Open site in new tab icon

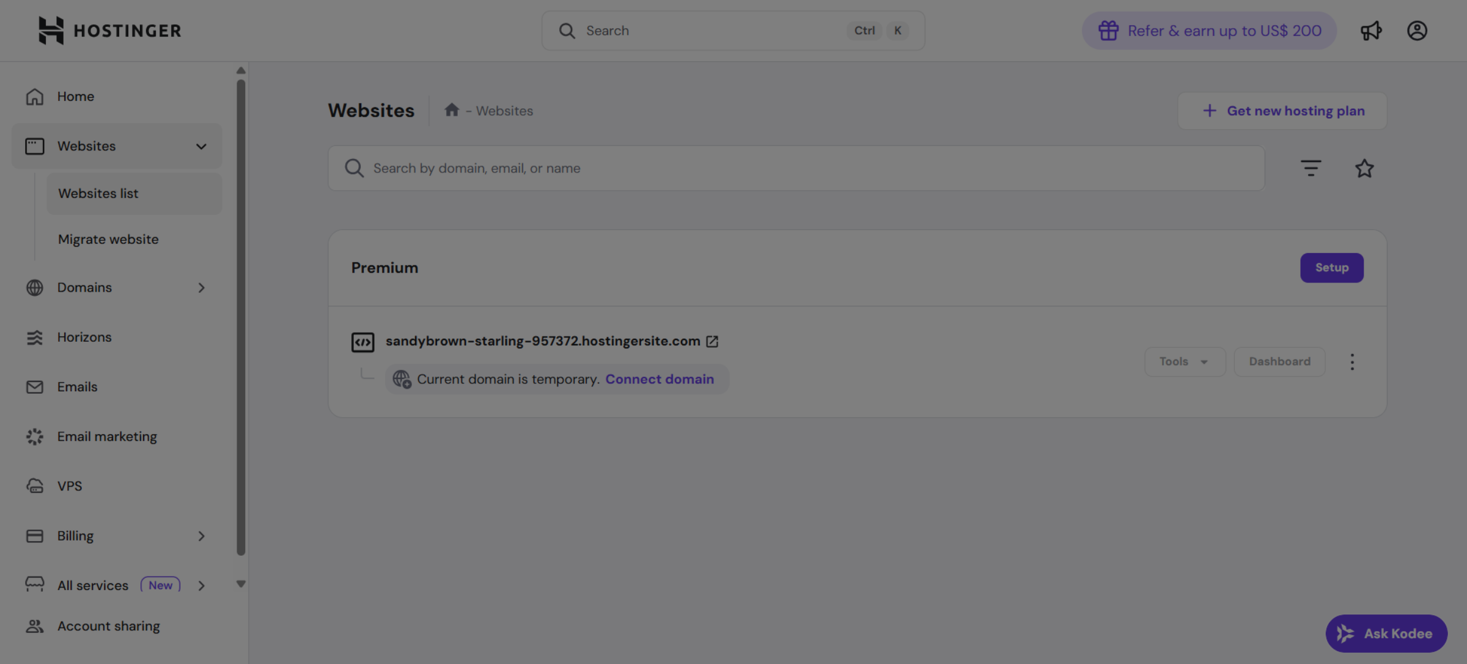tap(712, 342)
